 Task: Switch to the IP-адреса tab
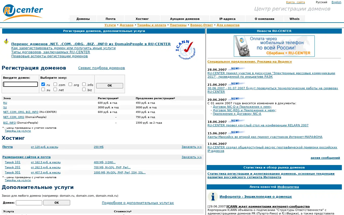[x=227, y=19]
